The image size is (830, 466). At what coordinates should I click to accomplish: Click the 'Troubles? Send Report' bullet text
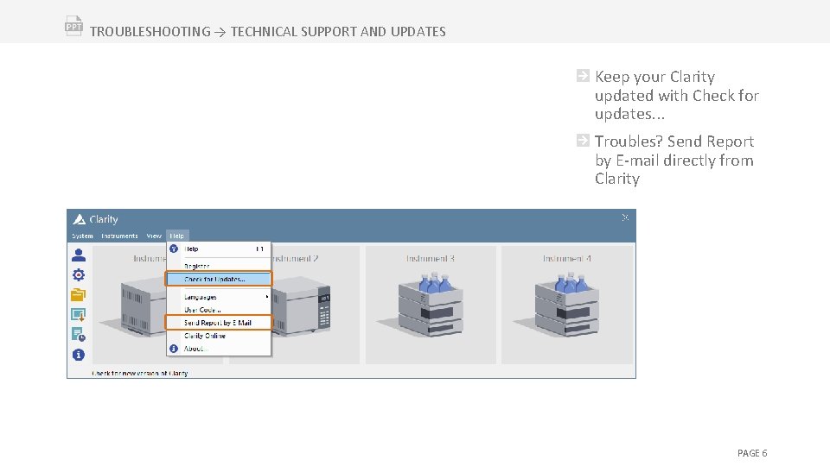pyautogui.click(x=674, y=161)
